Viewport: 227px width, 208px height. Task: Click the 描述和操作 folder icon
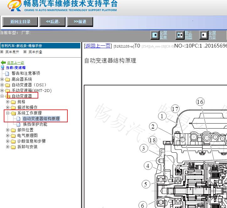pos(13,108)
